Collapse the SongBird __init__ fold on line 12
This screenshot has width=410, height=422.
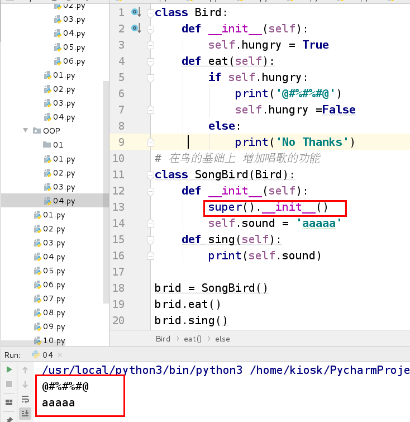click(x=150, y=191)
